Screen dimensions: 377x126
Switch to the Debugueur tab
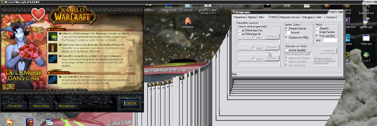[x=308, y=17]
